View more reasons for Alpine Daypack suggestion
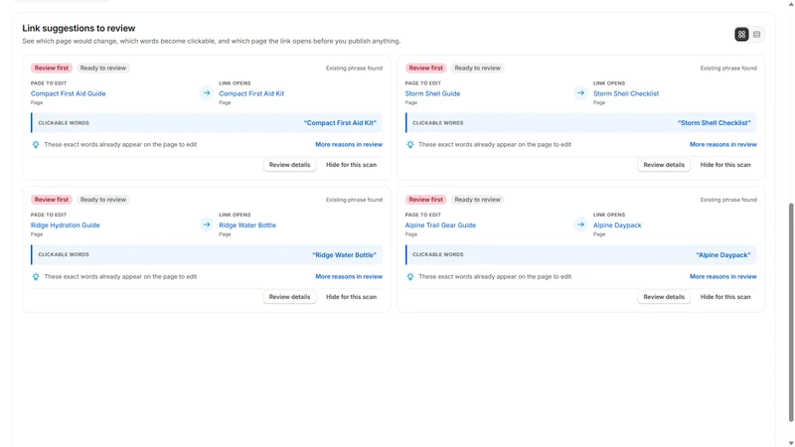The image size is (795, 447). [x=723, y=277]
